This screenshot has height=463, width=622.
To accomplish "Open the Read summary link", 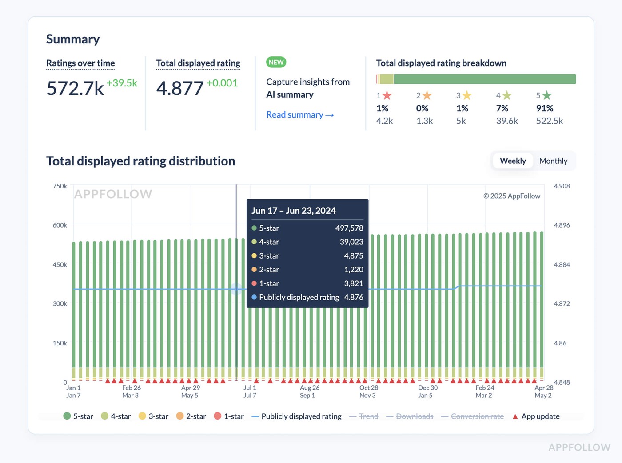I will coord(299,114).
